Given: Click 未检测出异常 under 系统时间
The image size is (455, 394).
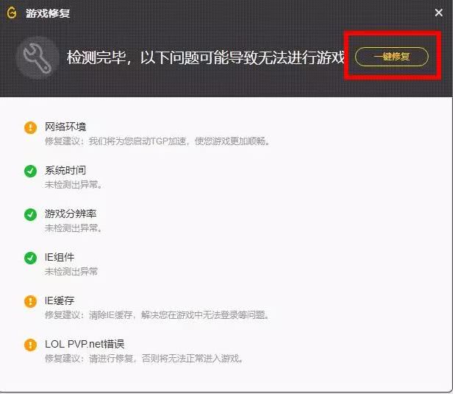Looking at the screenshot, I should coord(74,185).
